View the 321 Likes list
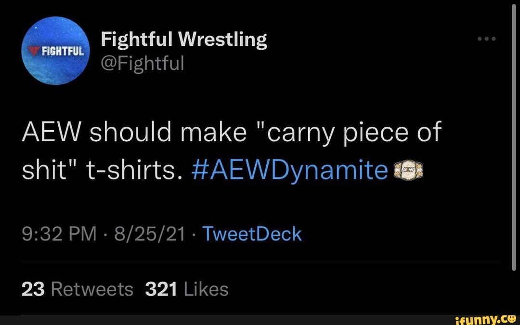The width and height of the screenshot is (520, 325). click(162, 289)
